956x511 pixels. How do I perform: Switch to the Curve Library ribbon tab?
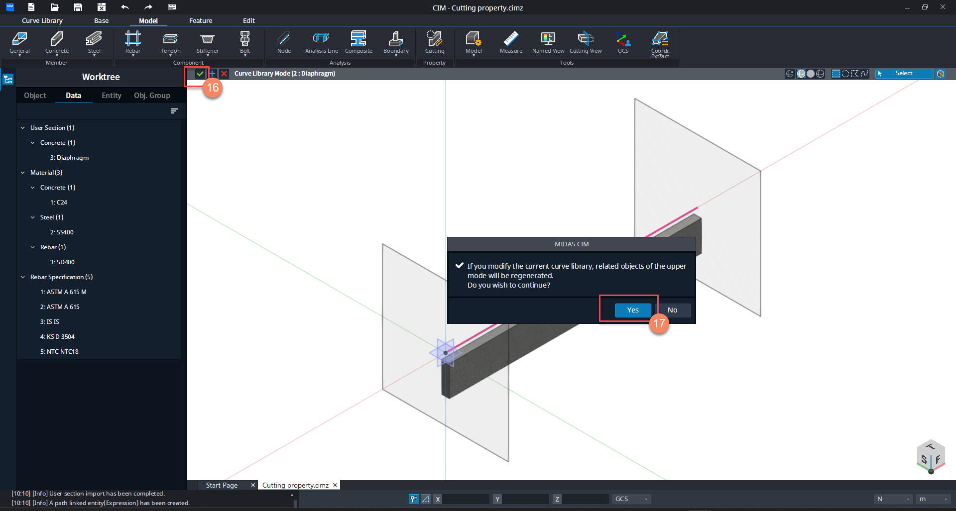(42, 20)
